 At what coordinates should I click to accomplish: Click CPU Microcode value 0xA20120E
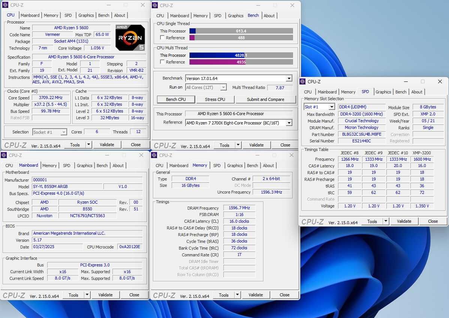click(130, 247)
